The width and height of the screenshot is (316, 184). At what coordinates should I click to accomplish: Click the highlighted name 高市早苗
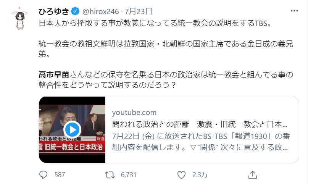pos(53,74)
